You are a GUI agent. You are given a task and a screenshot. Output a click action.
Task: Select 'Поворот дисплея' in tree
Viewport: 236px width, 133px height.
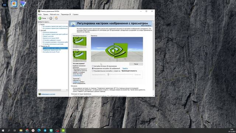click(48, 36)
